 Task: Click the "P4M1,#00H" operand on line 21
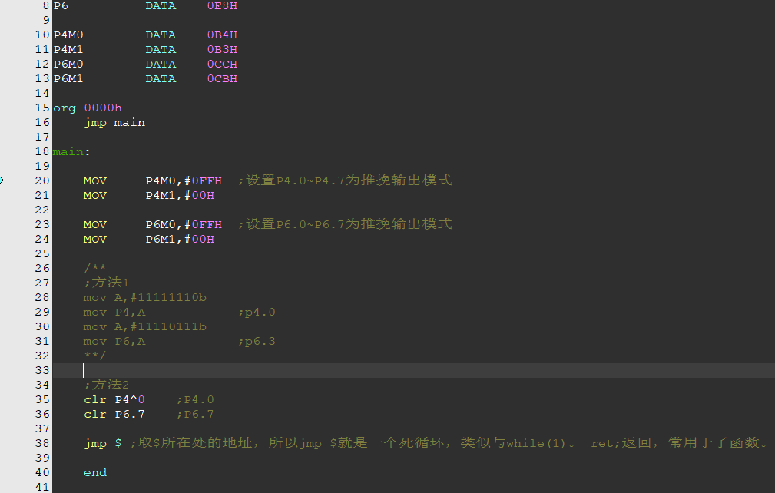180,196
